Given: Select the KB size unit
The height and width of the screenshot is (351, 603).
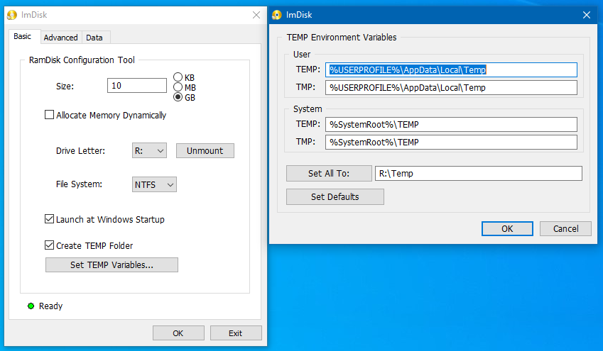Looking at the screenshot, I should click(x=178, y=77).
